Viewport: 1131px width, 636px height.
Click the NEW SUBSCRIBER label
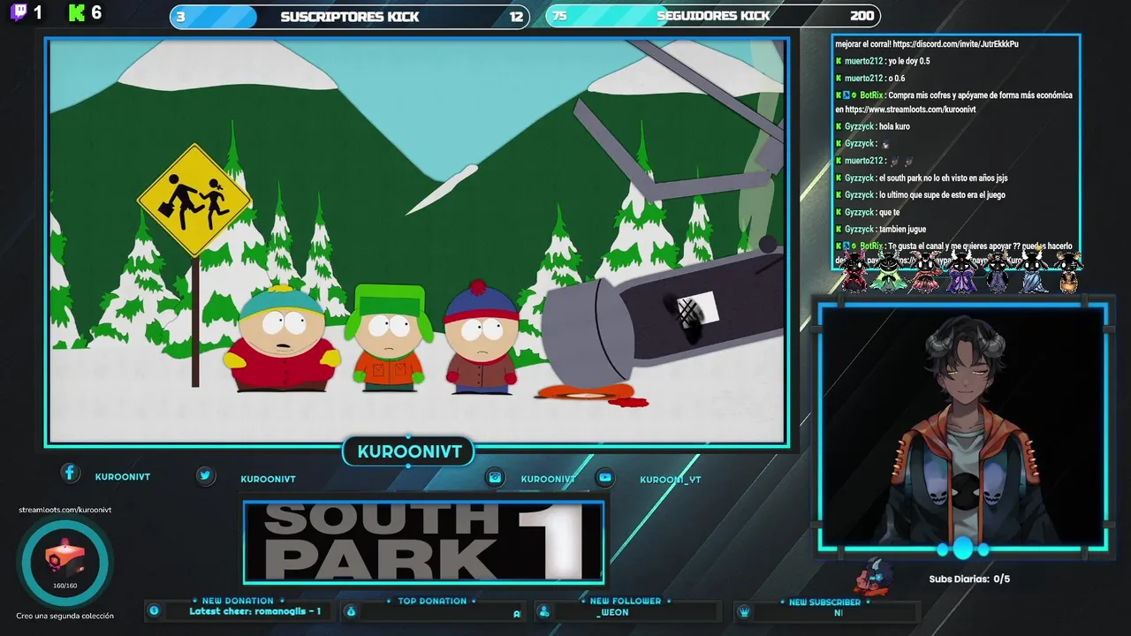click(824, 602)
